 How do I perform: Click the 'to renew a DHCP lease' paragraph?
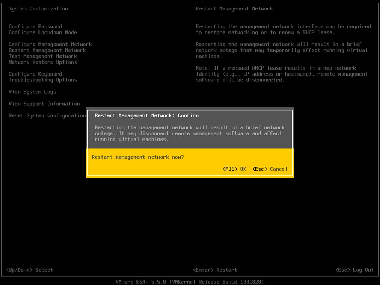point(283,29)
